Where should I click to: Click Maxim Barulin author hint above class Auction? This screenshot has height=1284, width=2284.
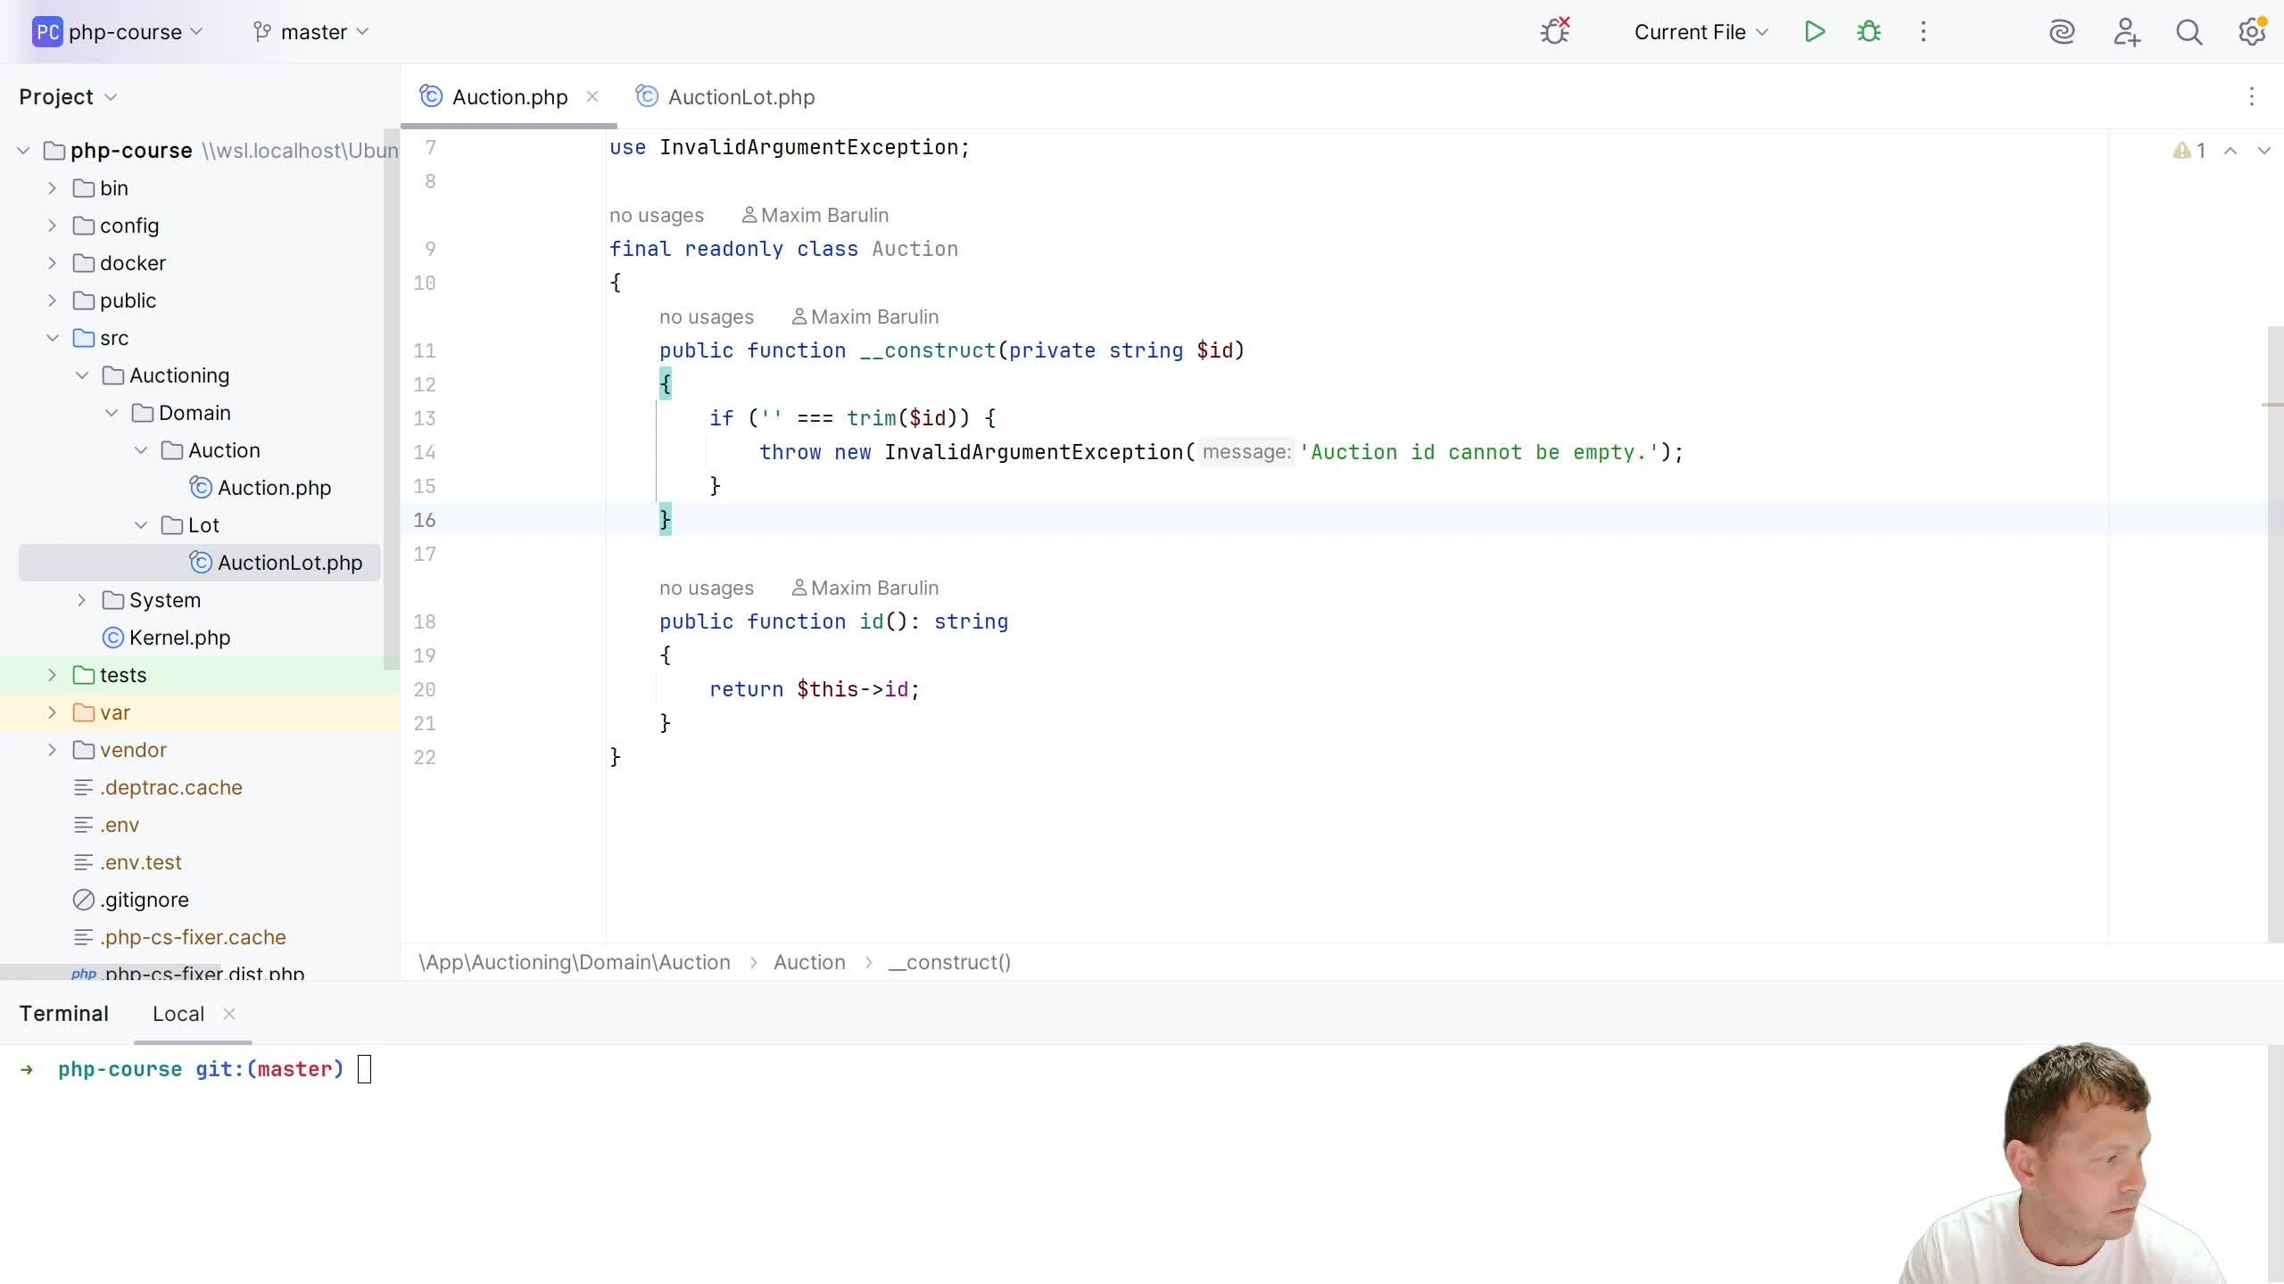pos(815,215)
